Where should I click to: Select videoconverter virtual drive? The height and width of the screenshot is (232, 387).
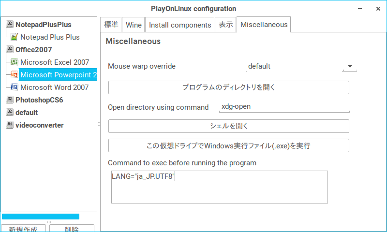[40, 125]
